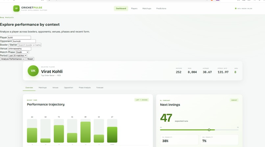This screenshot has height=147, width=265.
Task: Click the CRICKETPULSE brand name
Action: pyautogui.click(x=32, y=8)
